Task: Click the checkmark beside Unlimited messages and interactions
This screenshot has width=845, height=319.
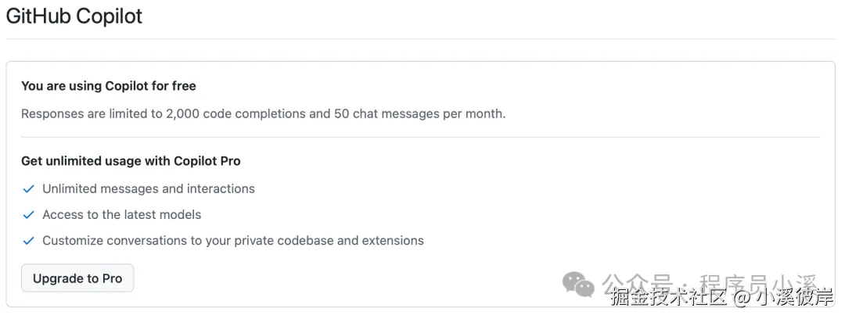Action: pos(29,189)
